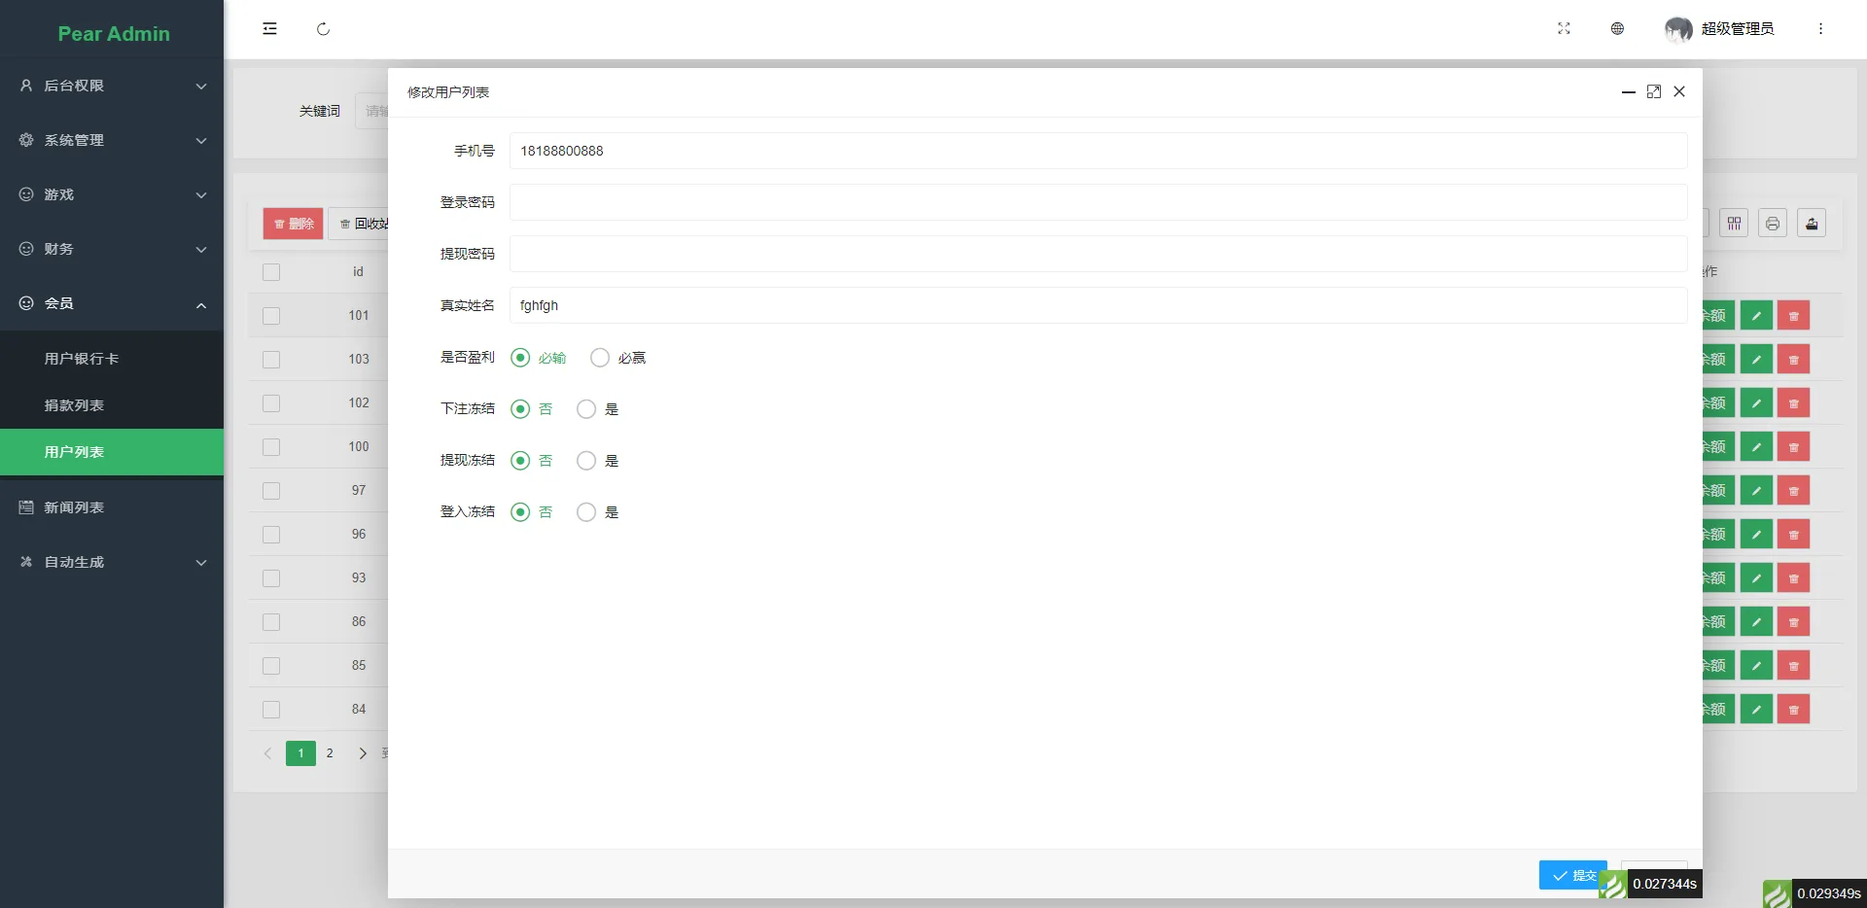
Task: Click the green edit icon for user 101
Action: pos(1756,316)
